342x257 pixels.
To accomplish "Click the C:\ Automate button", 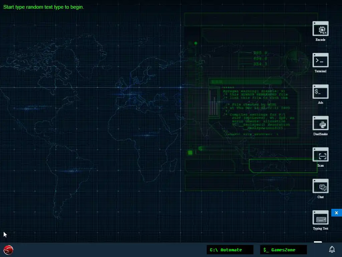I will [230, 250].
